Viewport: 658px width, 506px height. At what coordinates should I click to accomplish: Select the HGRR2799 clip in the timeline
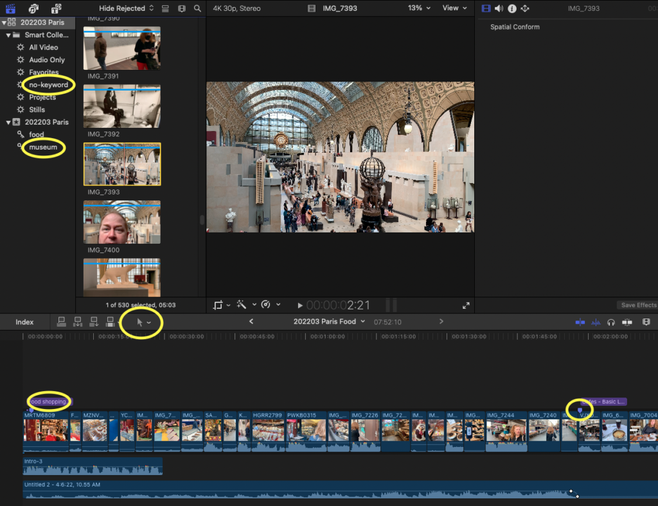268,432
